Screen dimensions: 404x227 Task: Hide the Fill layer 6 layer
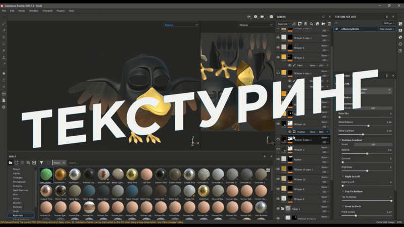click(x=278, y=47)
